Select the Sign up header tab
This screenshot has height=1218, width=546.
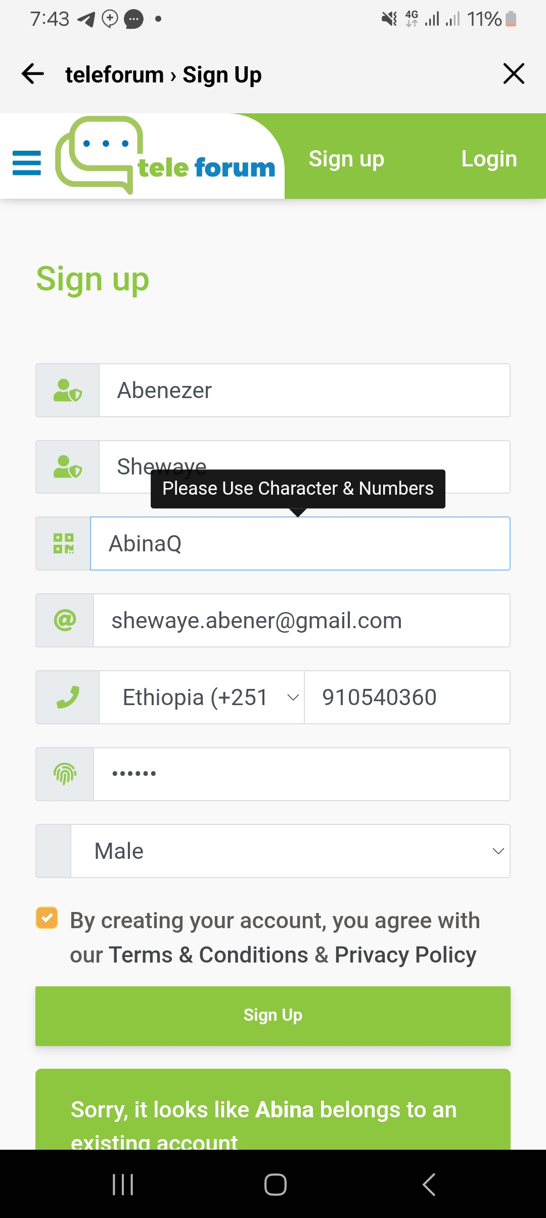tap(346, 159)
